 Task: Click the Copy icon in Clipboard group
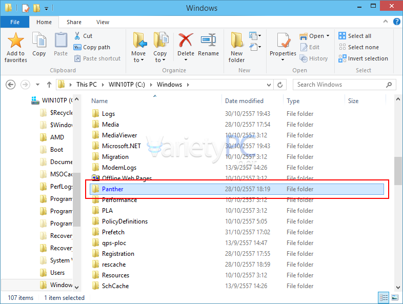point(39,40)
